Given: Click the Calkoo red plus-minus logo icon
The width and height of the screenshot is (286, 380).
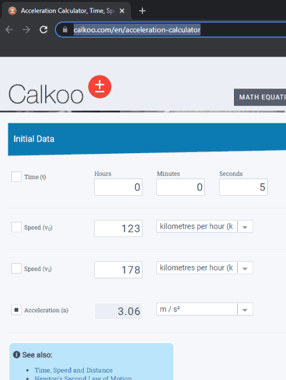Looking at the screenshot, I should click(100, 87).
